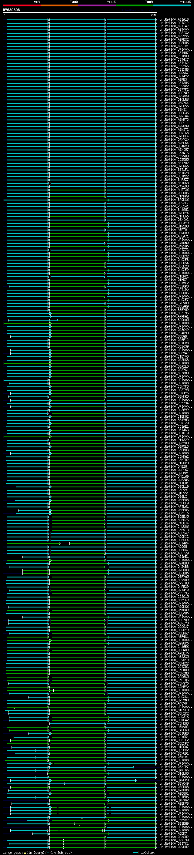Click the red 20% identity legend bar

22,5
